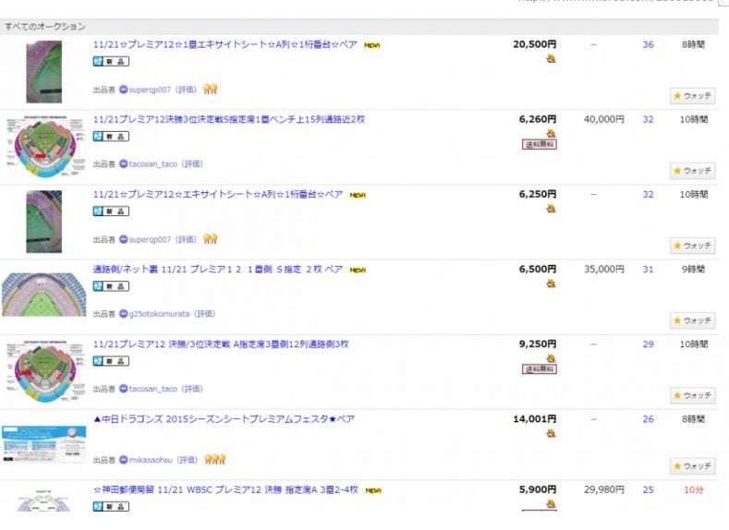This screenshot has width=729, height=530.
Task: Open 評価 rating for g25otokomurata
Action: pos(204,314)
